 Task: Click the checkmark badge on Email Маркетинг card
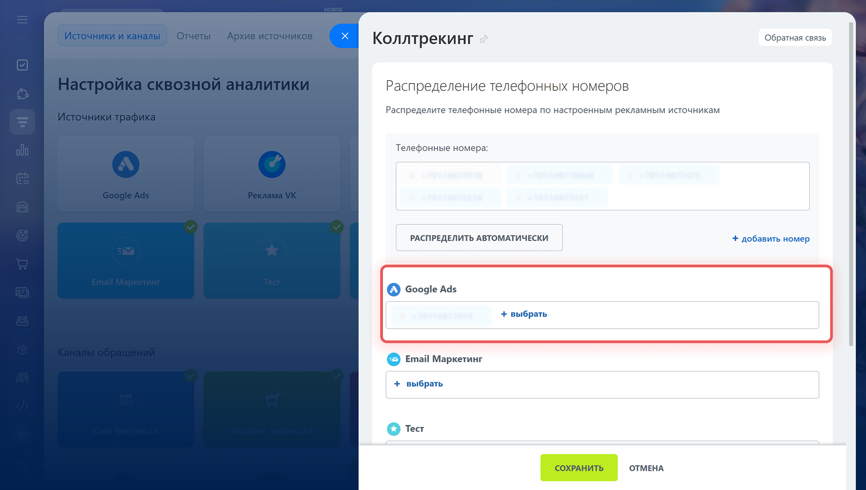[191, 227]
